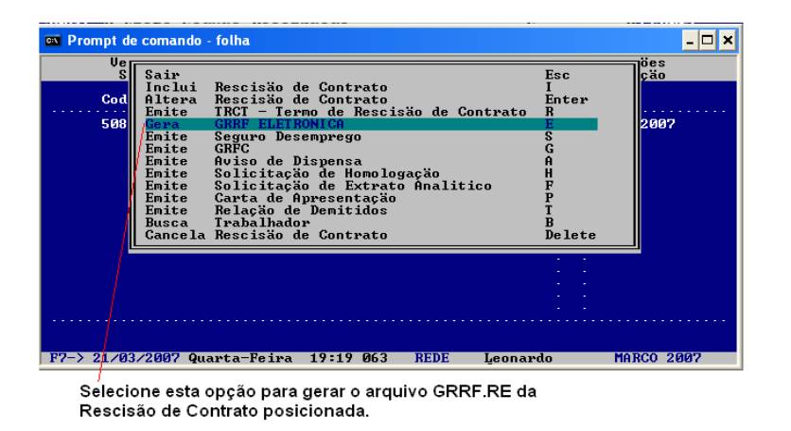Screen dimensions: 791x431
Task: Select Busca Trabalhador option
Action: (x=371, y=223)
